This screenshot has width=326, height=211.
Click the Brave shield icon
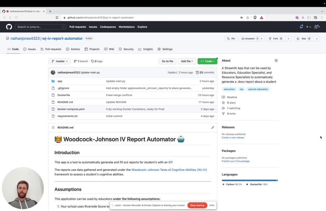pos(255,18)
